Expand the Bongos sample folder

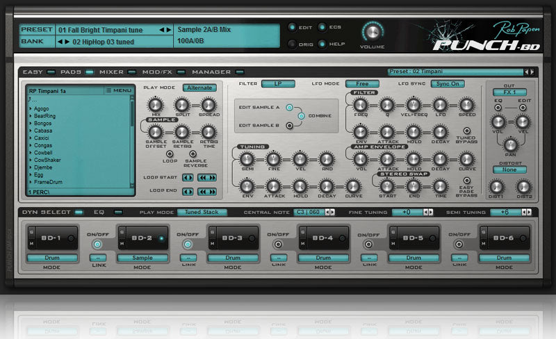31,124
